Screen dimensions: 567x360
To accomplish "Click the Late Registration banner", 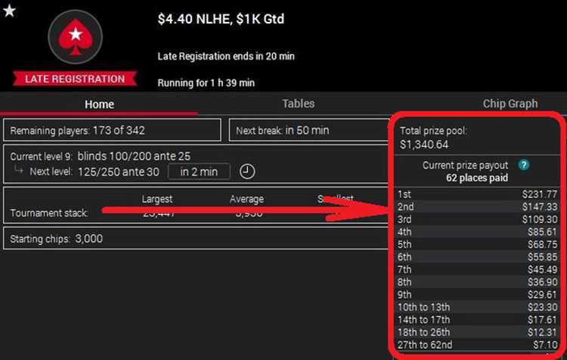I will (x=75, y=79).
